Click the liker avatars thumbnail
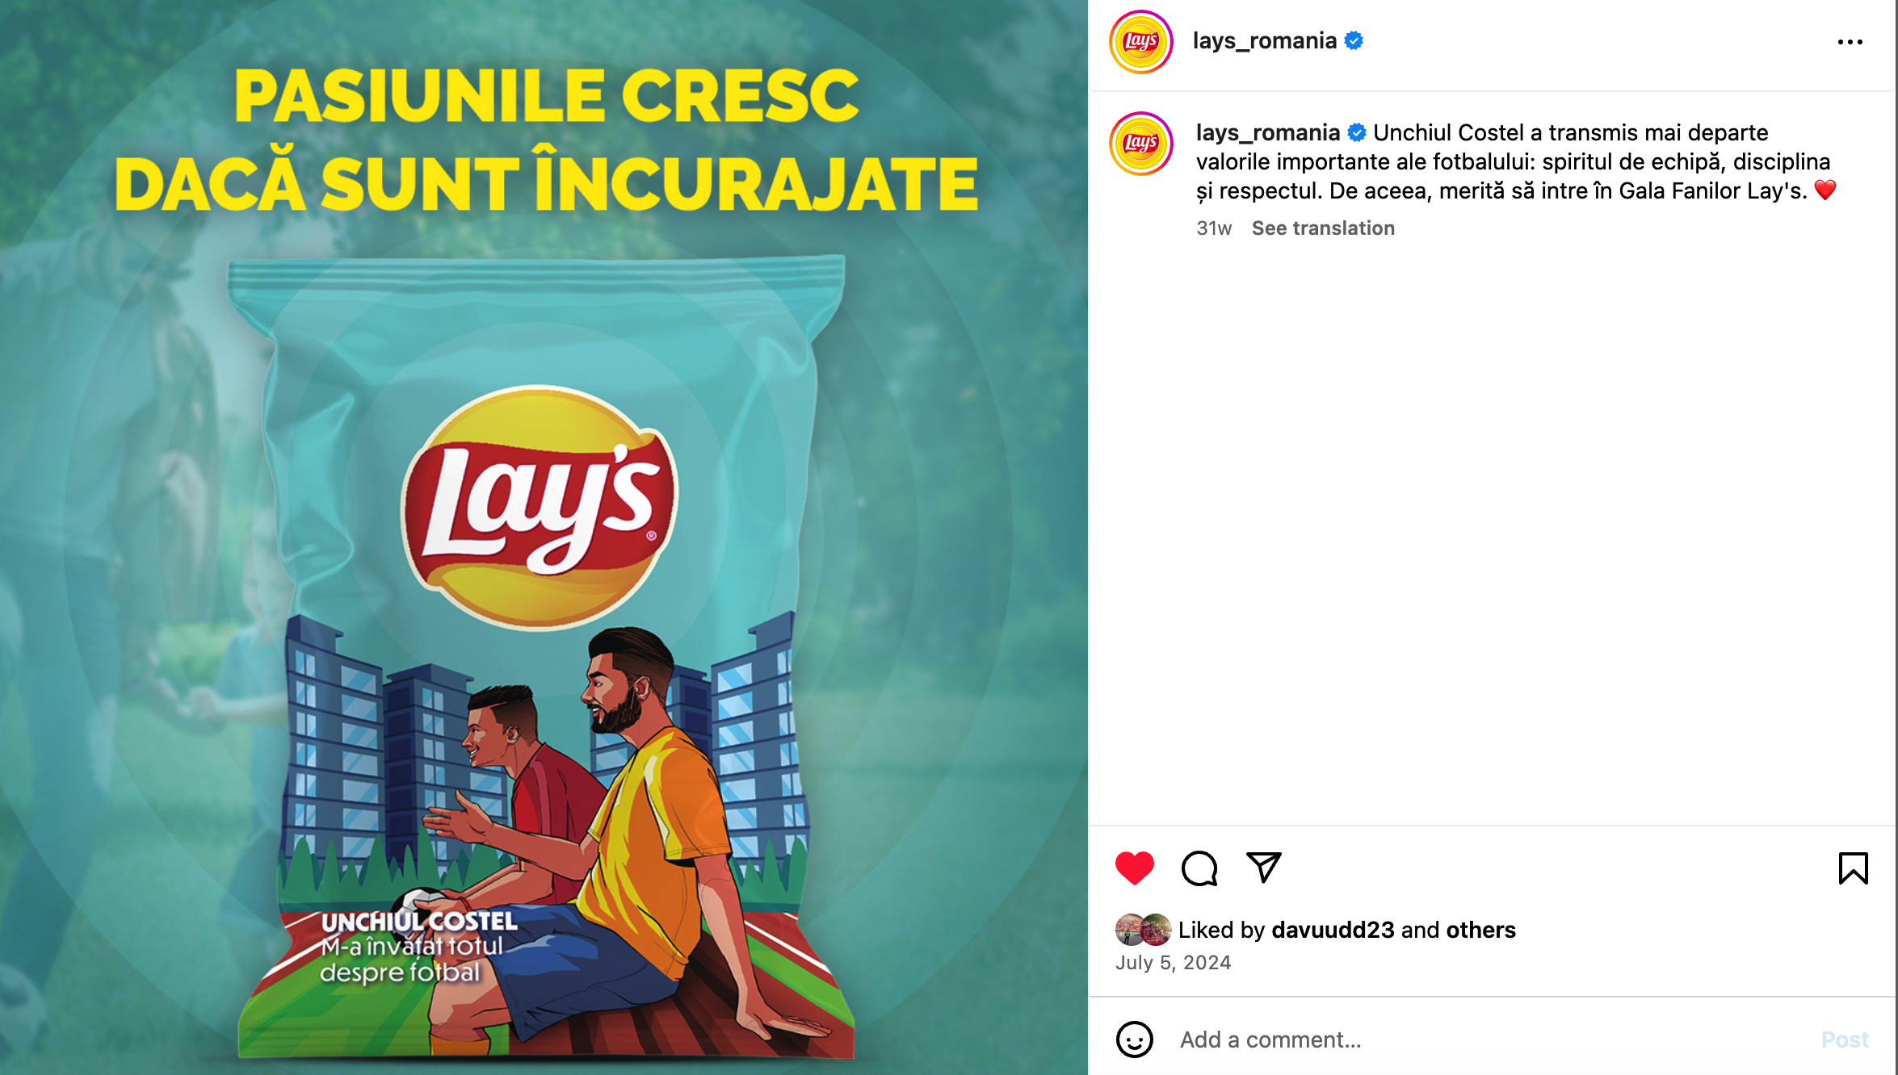Viewport: 1898px width, 1075px height. [x=1143, y=930]
